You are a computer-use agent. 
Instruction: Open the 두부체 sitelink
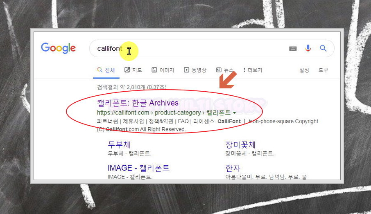(x=119, y=144)
